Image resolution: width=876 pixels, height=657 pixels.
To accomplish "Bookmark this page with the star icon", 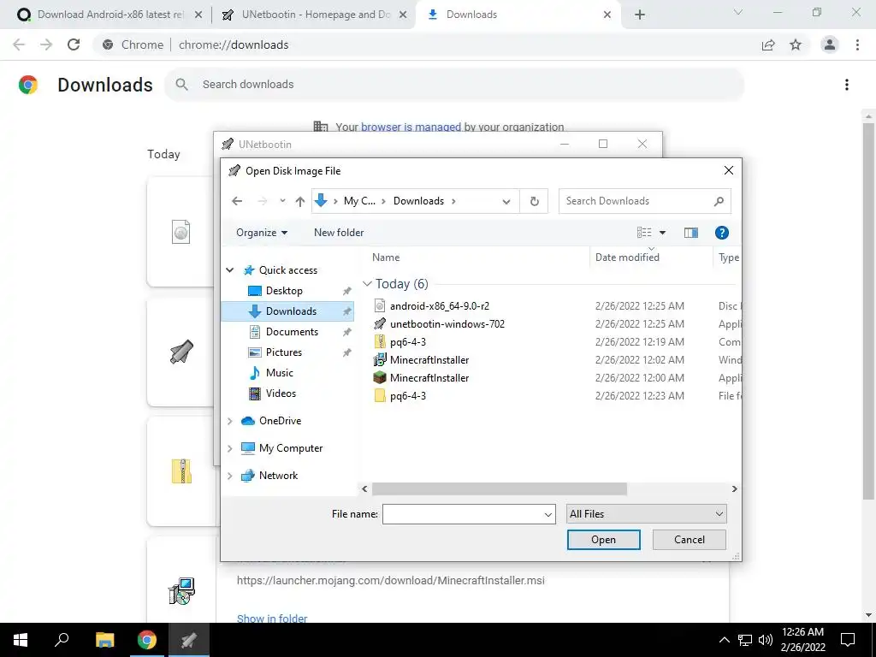I will (796, 44).
